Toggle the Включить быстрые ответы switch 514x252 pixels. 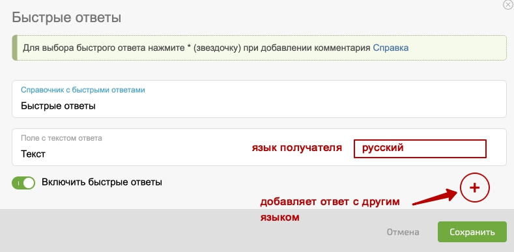point(23,183)
